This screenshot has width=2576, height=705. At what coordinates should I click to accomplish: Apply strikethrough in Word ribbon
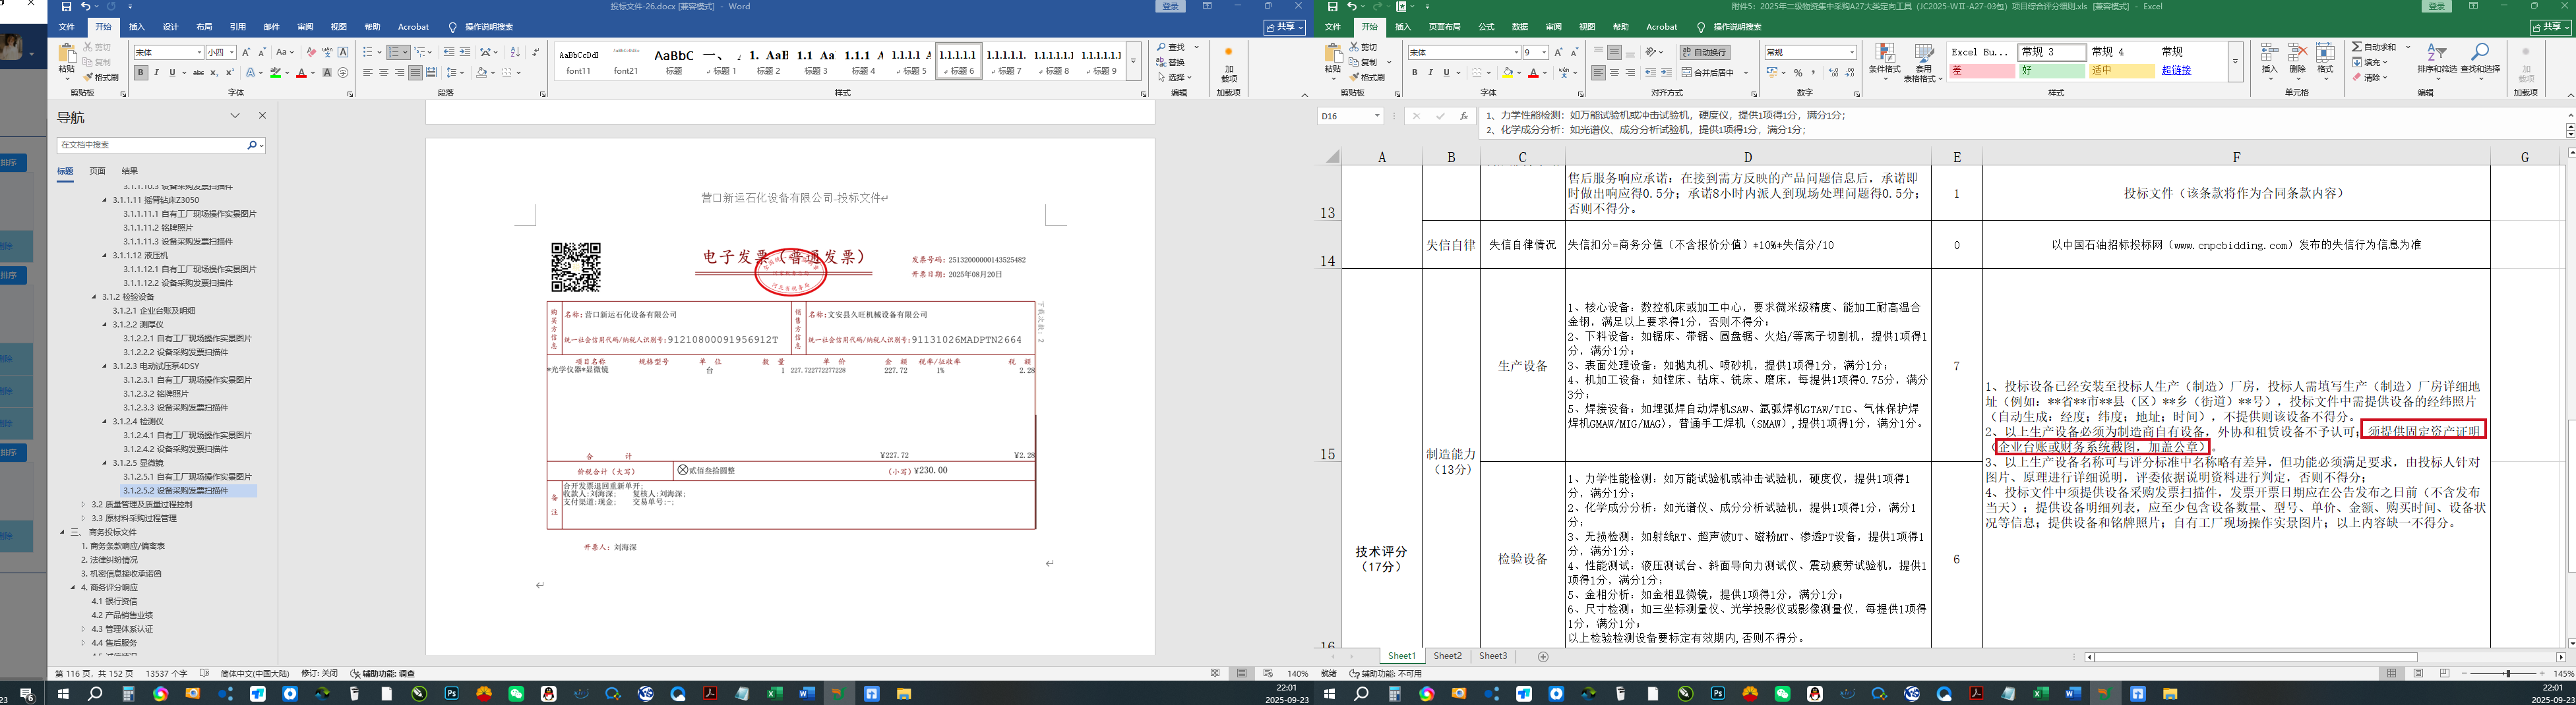tap(198, 73)
